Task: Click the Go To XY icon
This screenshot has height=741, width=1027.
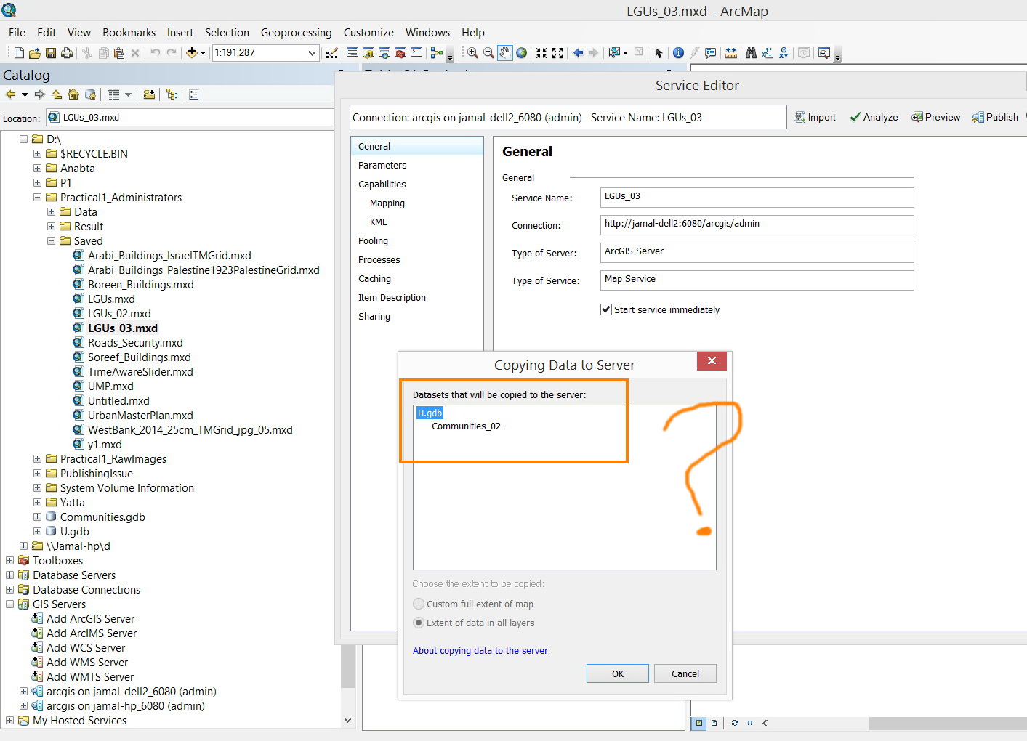Action: [x=784, y=53]
